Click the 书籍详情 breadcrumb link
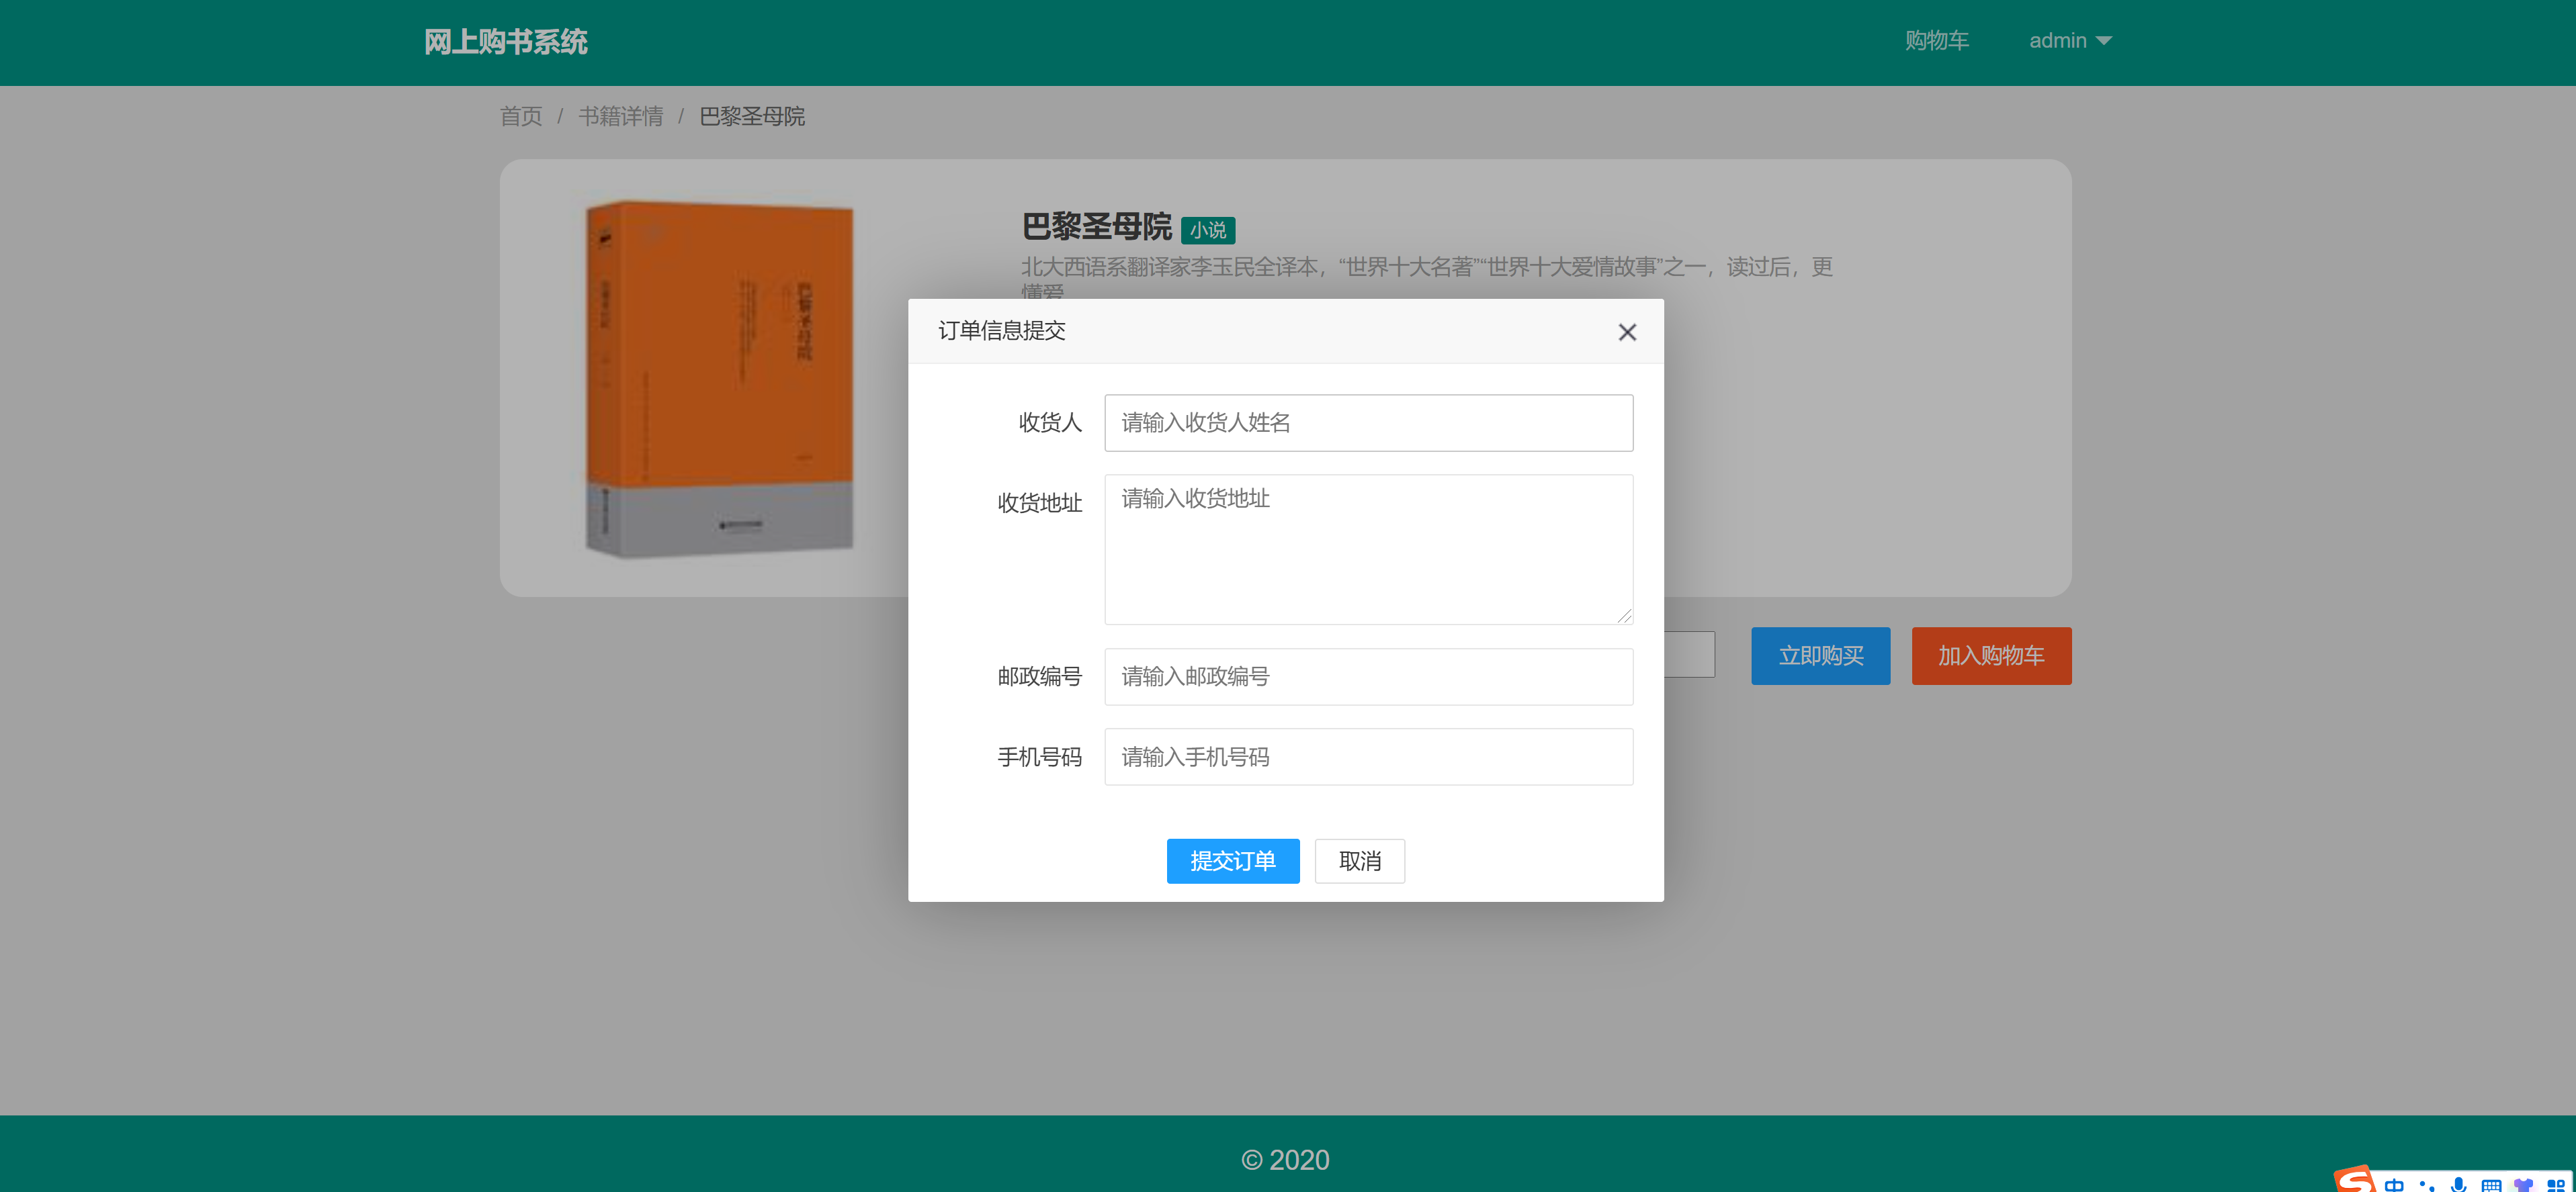The image size is (2576, 1192). [x=620, y=117]
